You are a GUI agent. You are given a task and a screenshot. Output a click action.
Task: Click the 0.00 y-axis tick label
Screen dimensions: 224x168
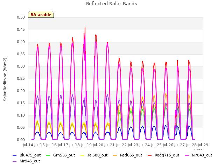tap(21, 140)
